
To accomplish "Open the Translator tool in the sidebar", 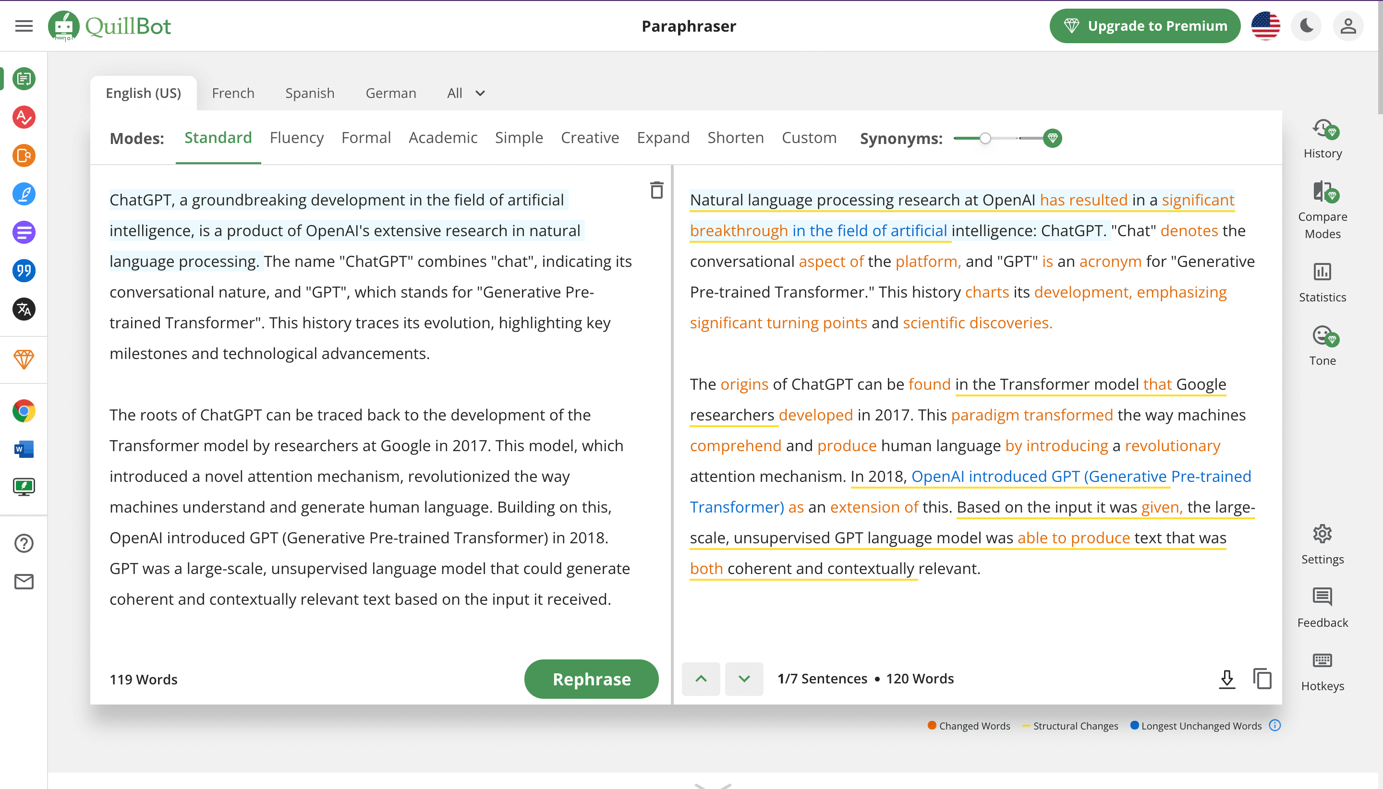I will pos(24,310).
